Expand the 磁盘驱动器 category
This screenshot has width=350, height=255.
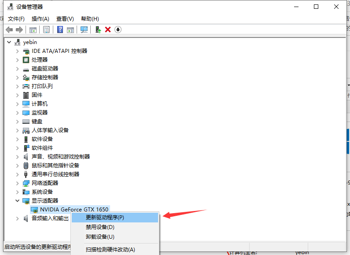tap(18, 69)
